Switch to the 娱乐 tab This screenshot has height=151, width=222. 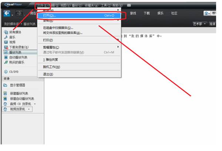click(x=161, y=13)
